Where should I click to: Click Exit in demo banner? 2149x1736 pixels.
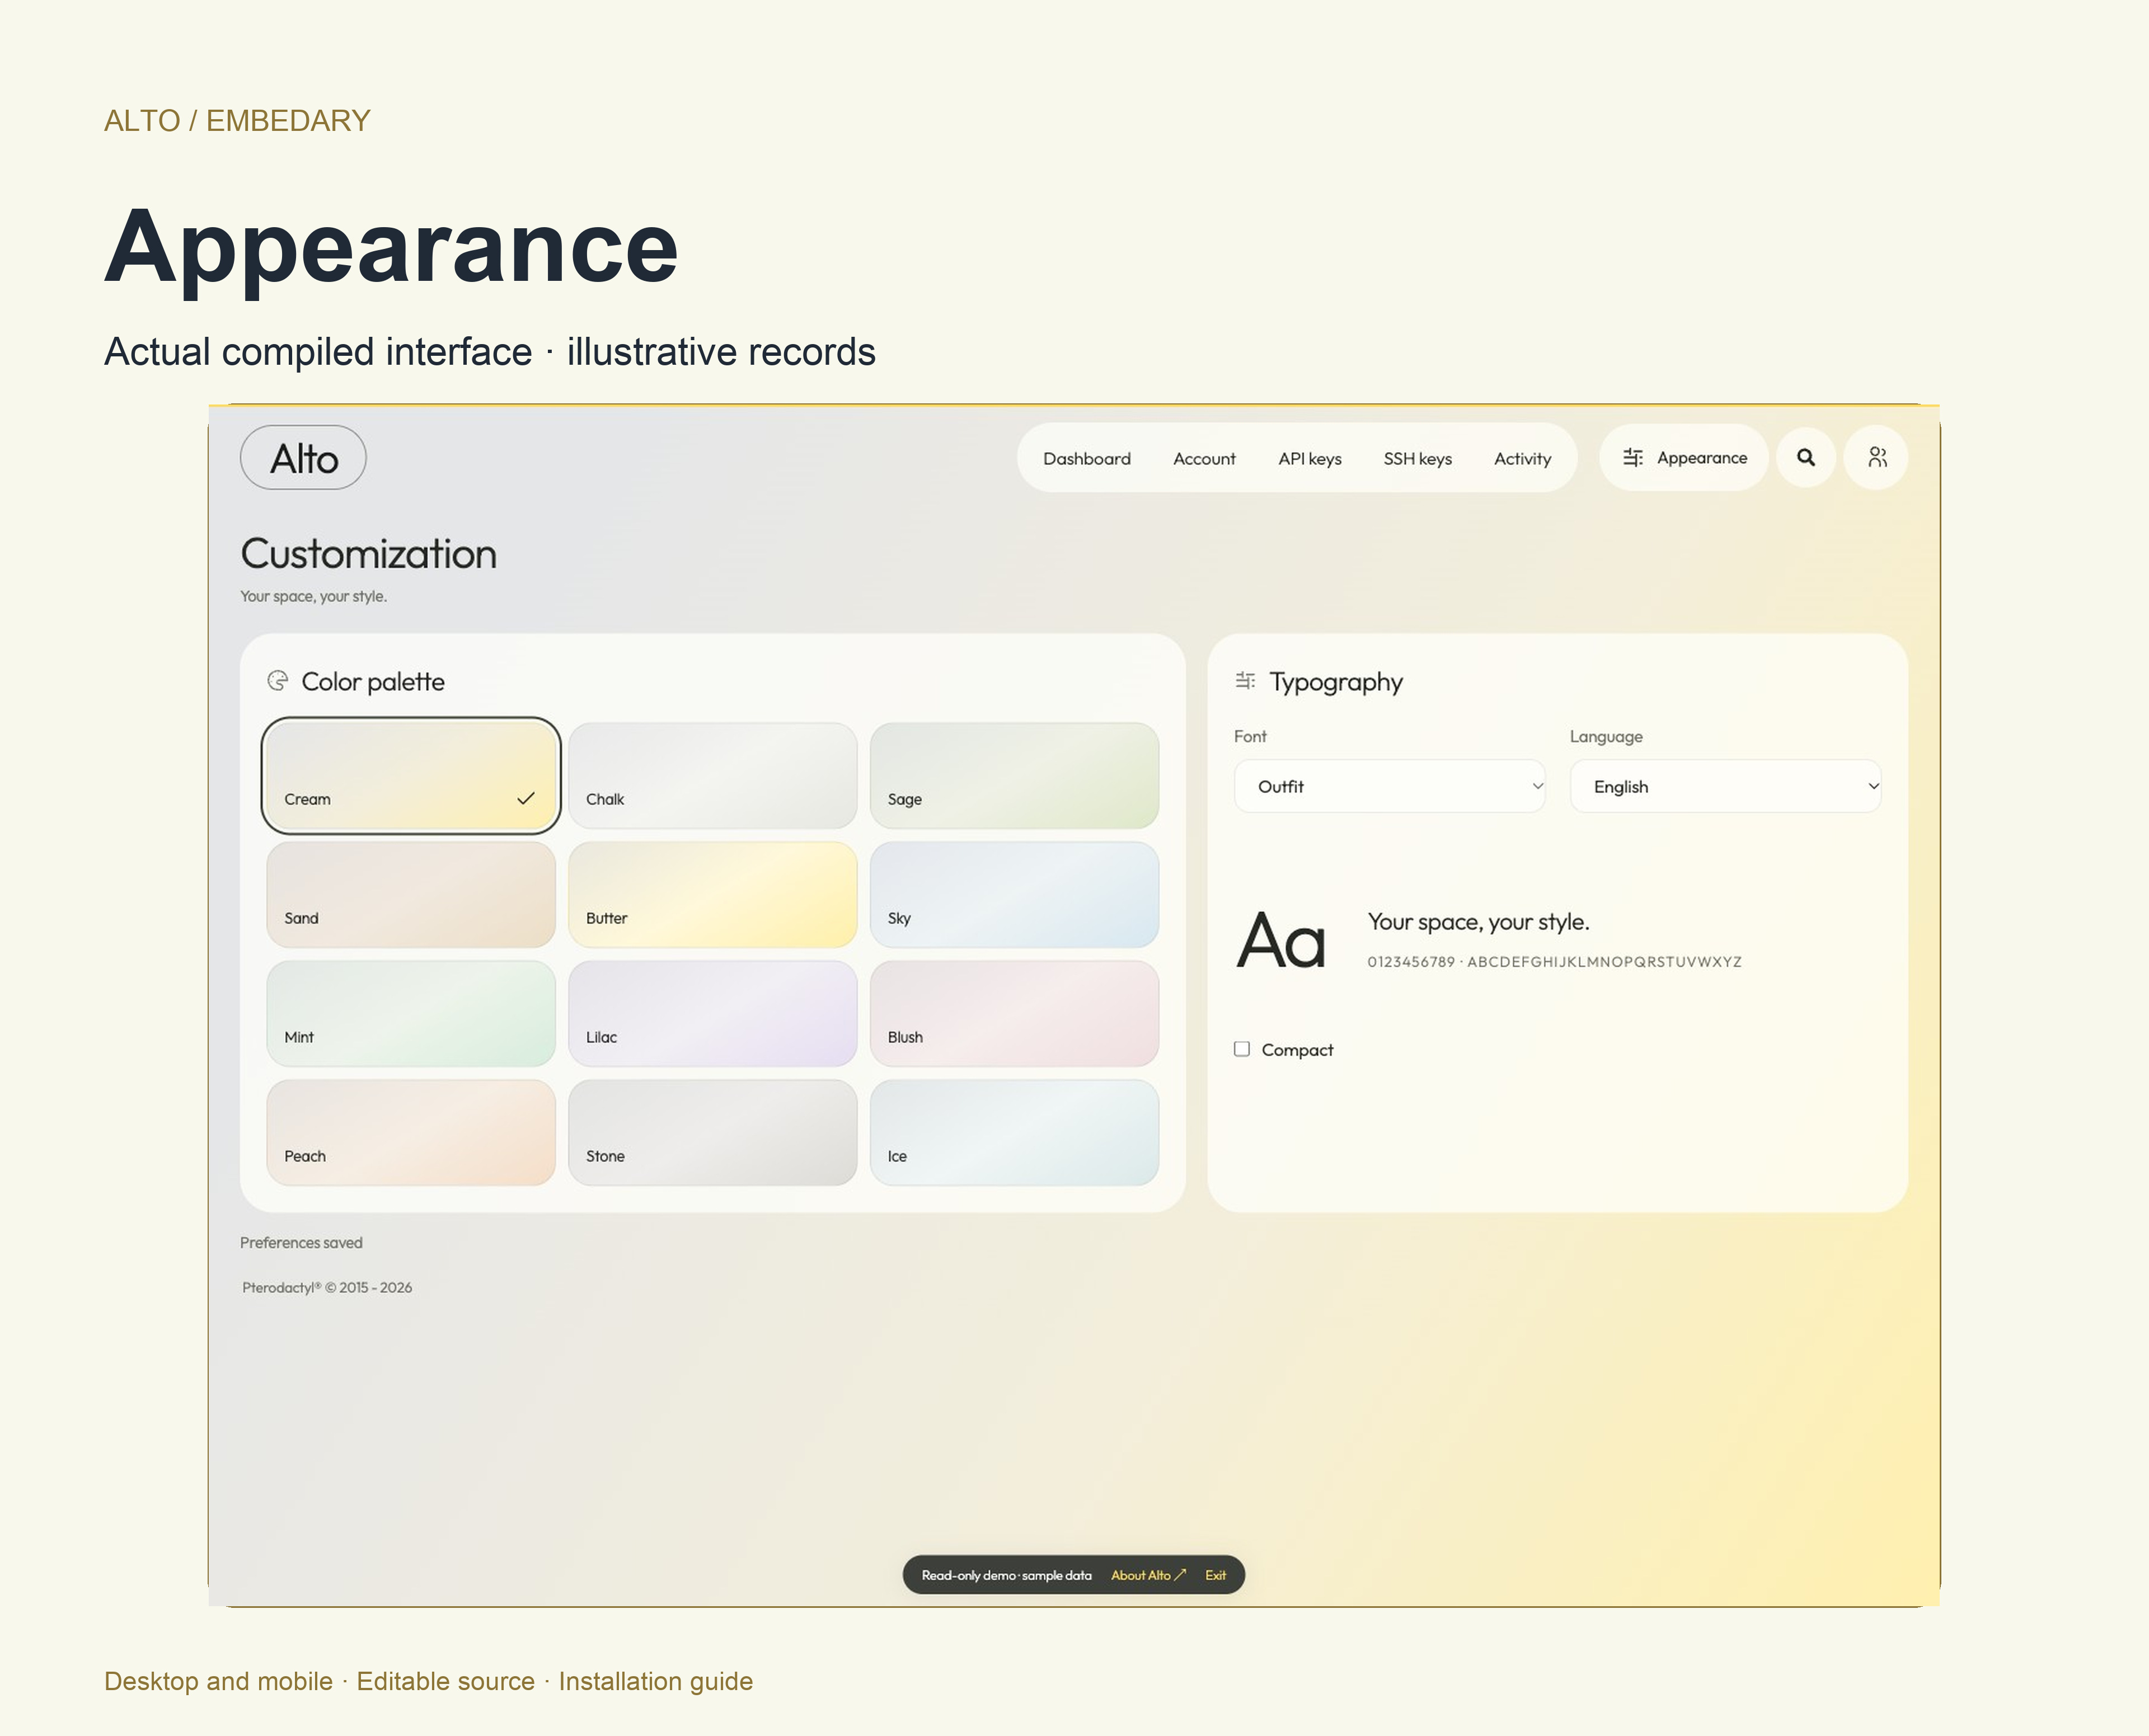pyautogui.click(x=1216, y=1575)
